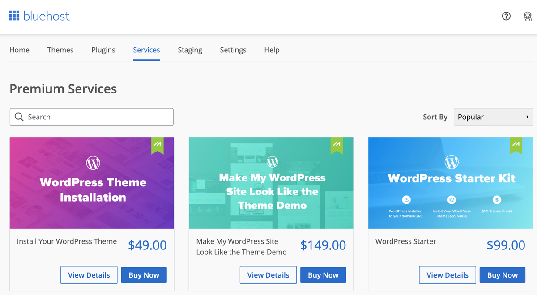The width and height of the screenshot is (537, 295).
Task: Click the Bluehost grid logo icon
Action: click(14, 16)
